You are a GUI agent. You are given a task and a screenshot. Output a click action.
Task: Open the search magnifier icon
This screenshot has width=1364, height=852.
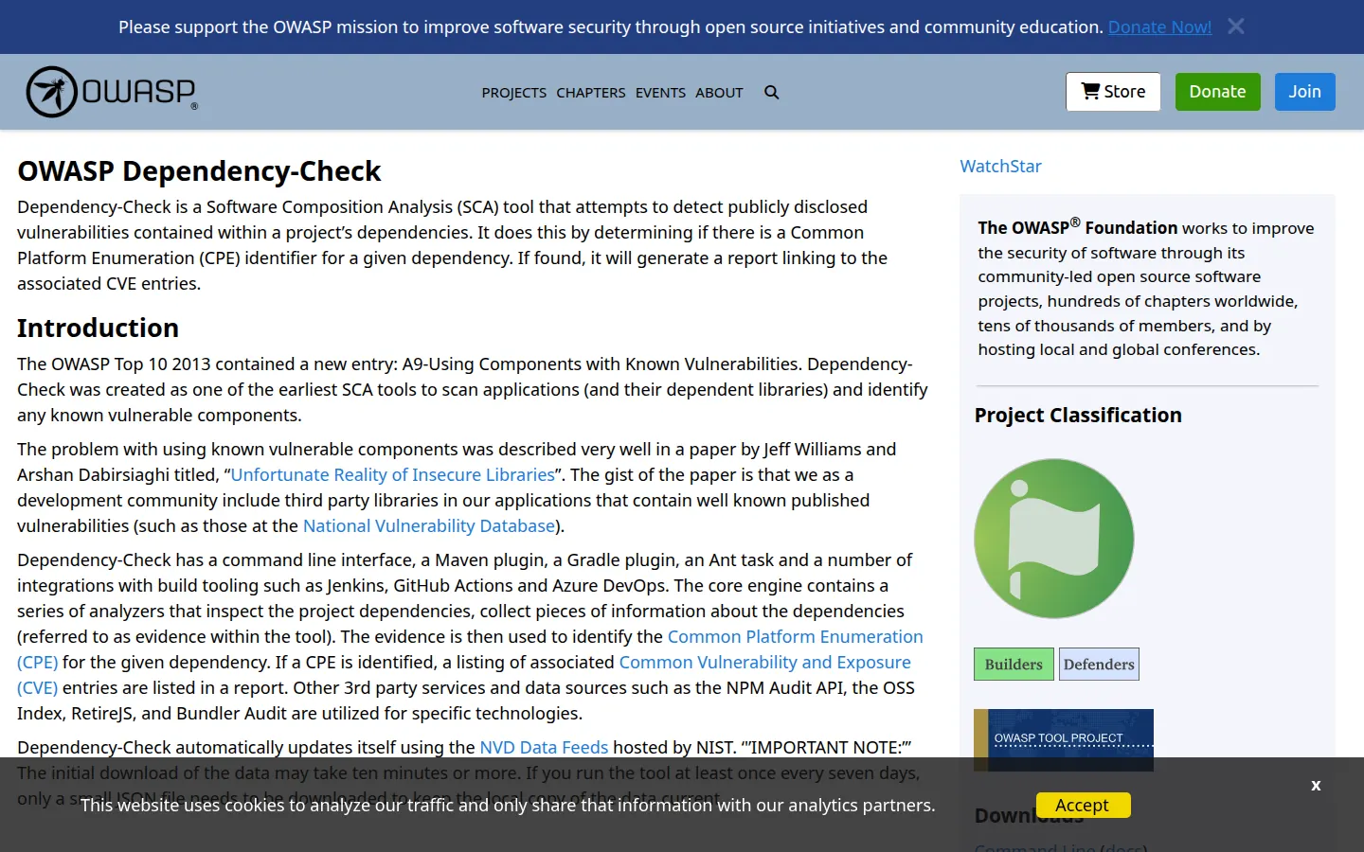tap(772, 93)
